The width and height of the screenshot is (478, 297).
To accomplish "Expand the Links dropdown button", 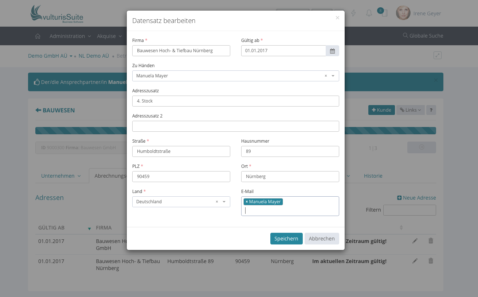I will click(410, 110).
